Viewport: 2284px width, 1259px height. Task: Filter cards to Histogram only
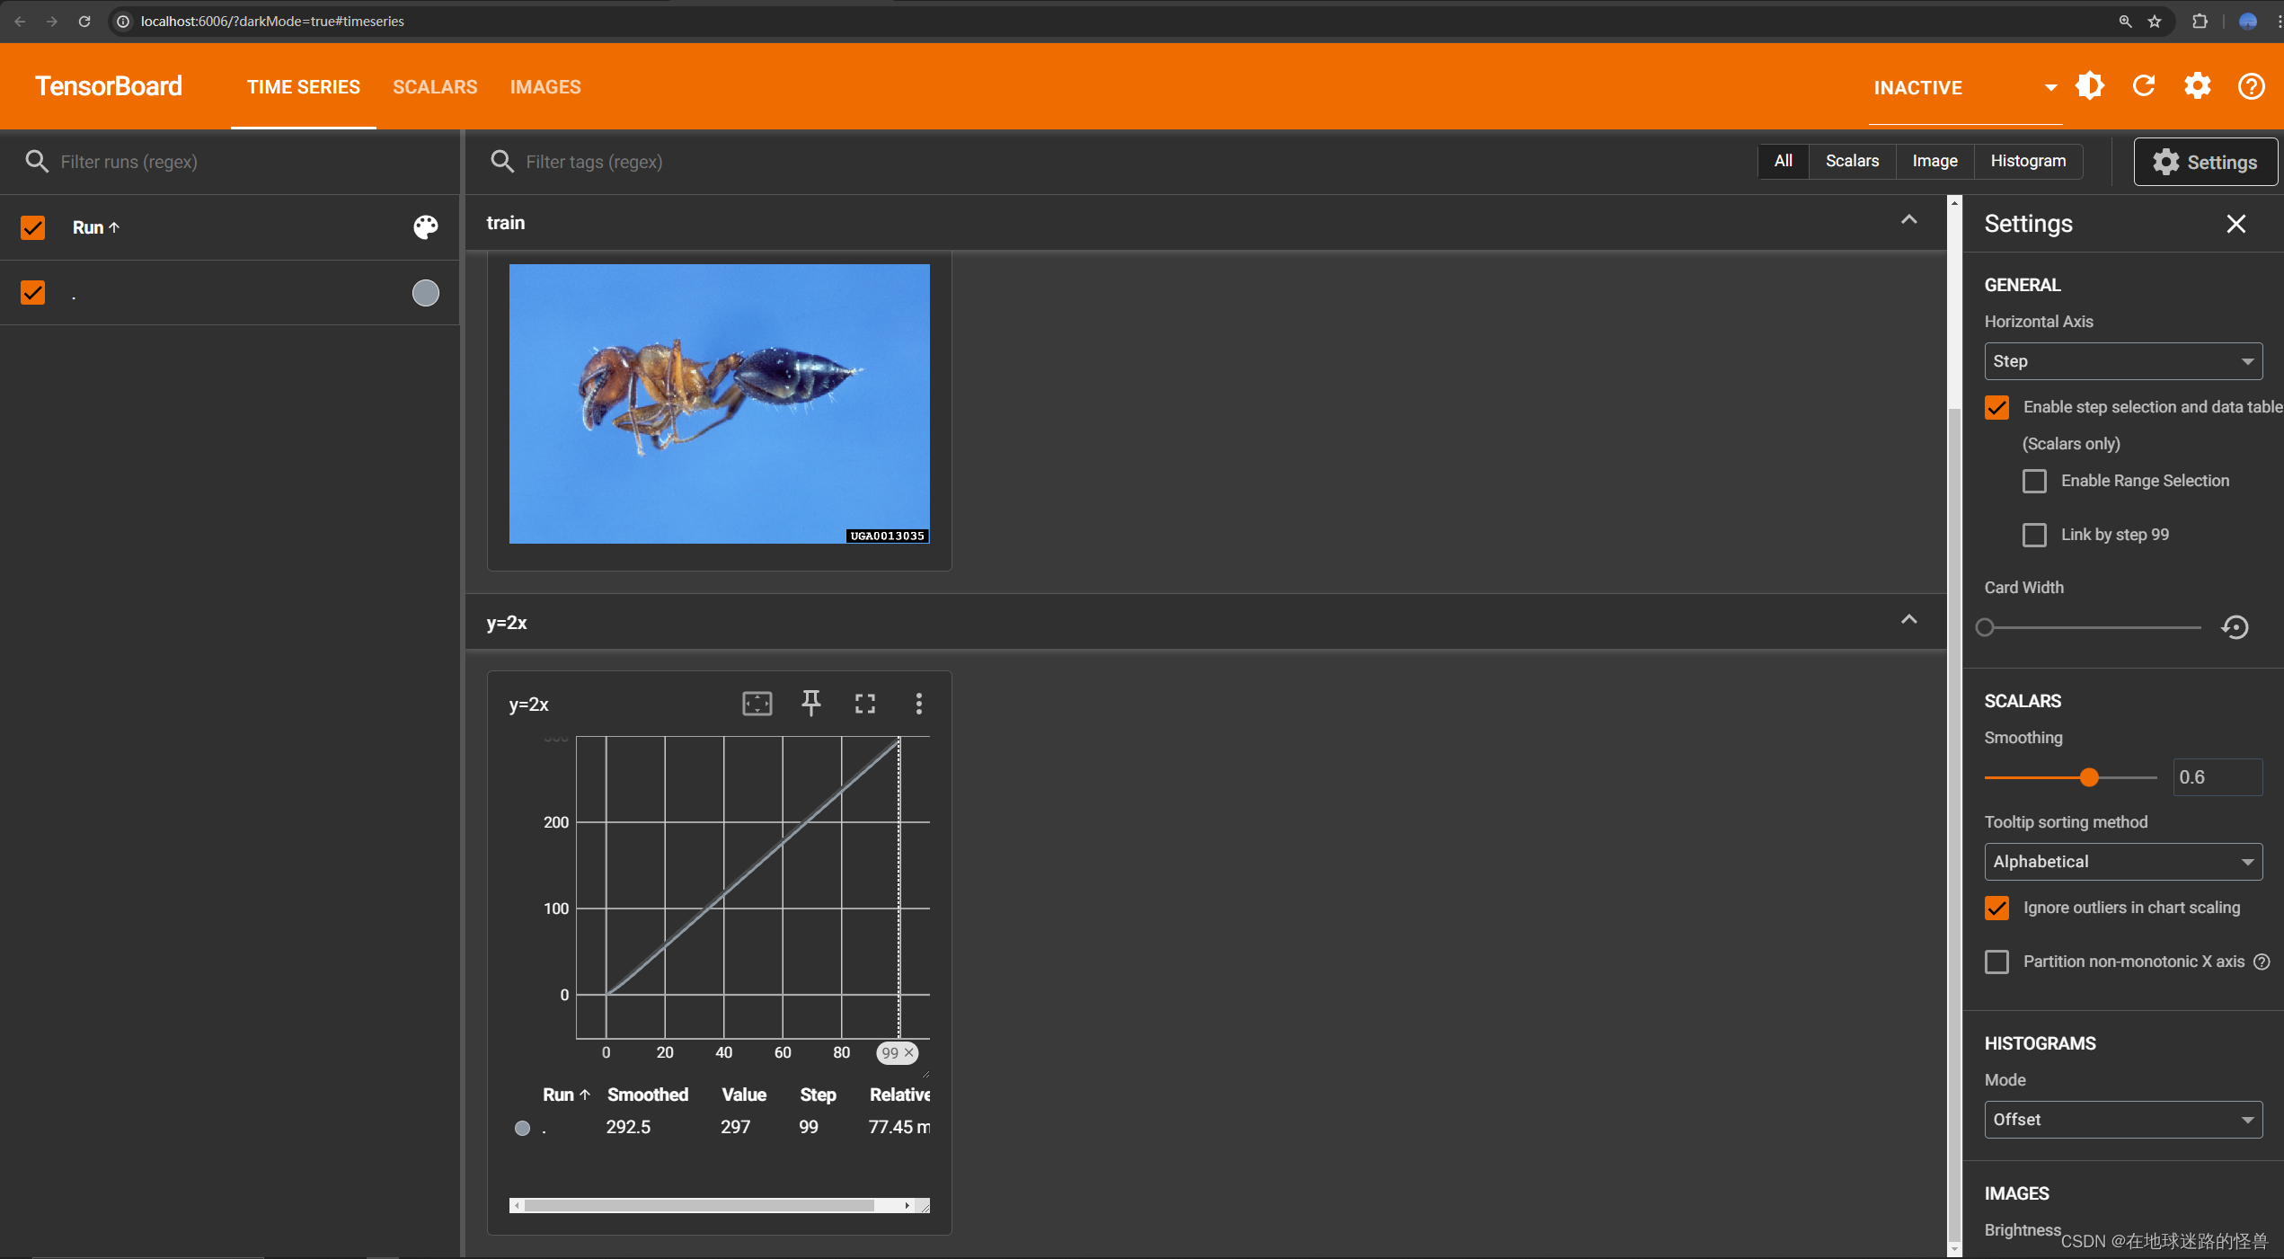(x=2028, y=161)
